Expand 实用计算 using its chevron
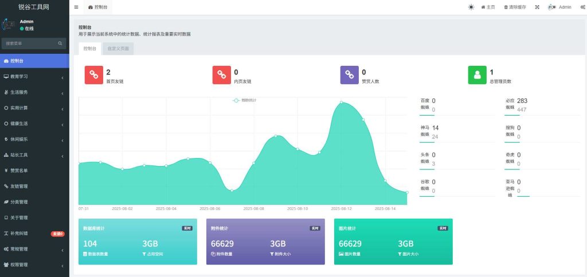This screenshot has width=587, height=277. pos(62,109)
